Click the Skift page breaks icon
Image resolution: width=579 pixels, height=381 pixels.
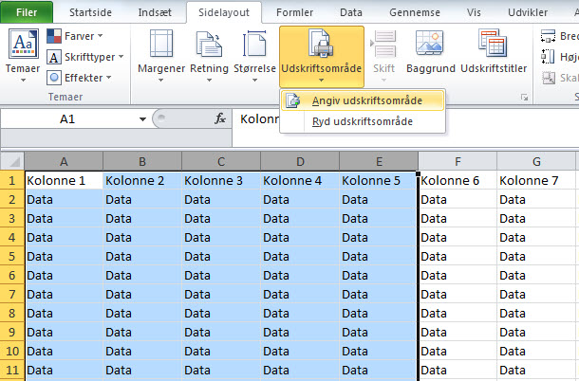click(x=383, y=44)
